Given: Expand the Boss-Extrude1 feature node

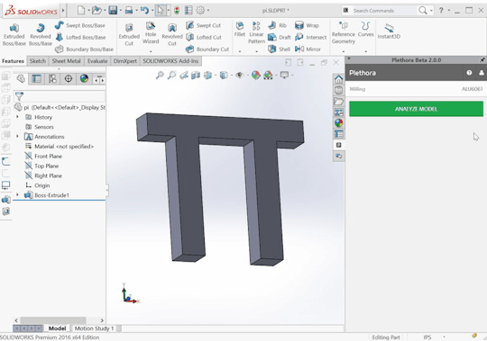Looking at the screenshot, I should point(17,195).
